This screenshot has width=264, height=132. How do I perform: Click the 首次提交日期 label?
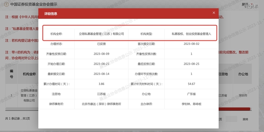(147, 44)
